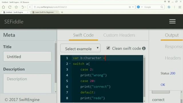Bookmark the page with the address bar star
183x103 pixels.
tap(130, 7)
